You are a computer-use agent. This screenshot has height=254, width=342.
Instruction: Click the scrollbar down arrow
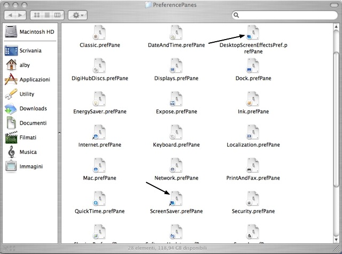(336, 240)
